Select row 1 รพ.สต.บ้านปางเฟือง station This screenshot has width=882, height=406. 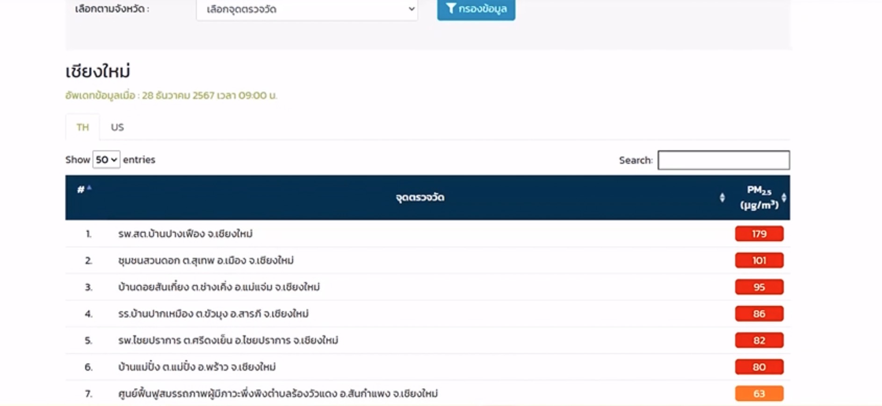tap(185, 233)
